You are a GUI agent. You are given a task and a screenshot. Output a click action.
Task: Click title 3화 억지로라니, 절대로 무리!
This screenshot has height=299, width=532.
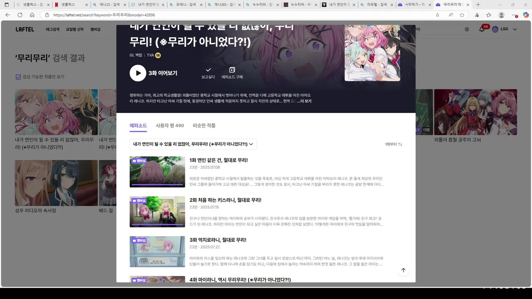218,240
